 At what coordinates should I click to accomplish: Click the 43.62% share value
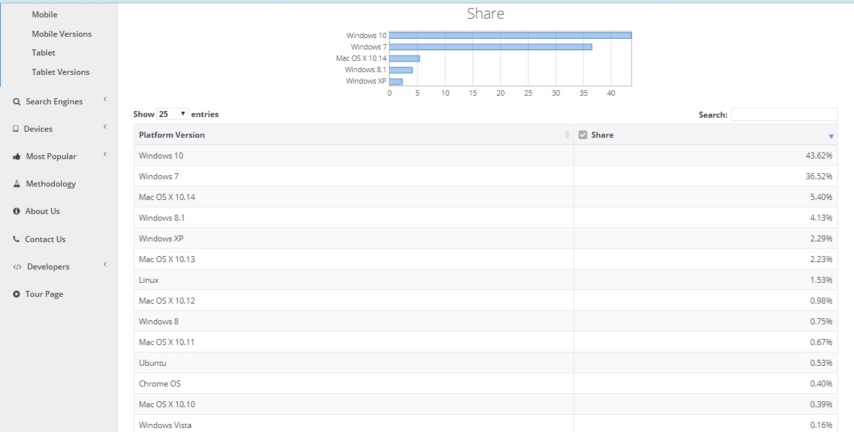pyautogui.click(x=819, y=156)
